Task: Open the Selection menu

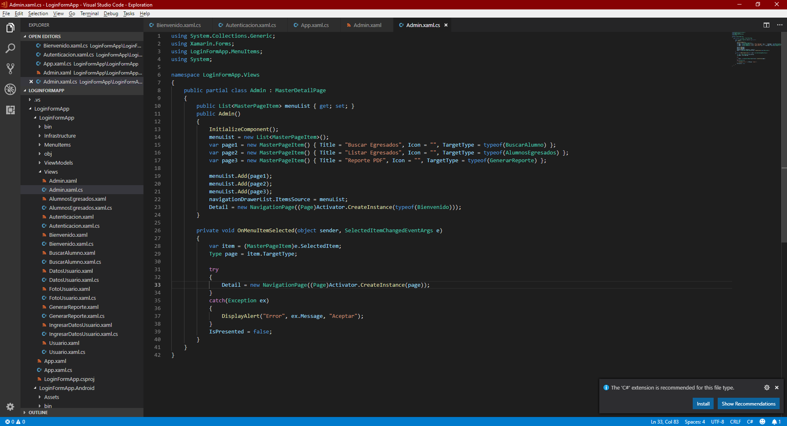Action: [38, 14]
